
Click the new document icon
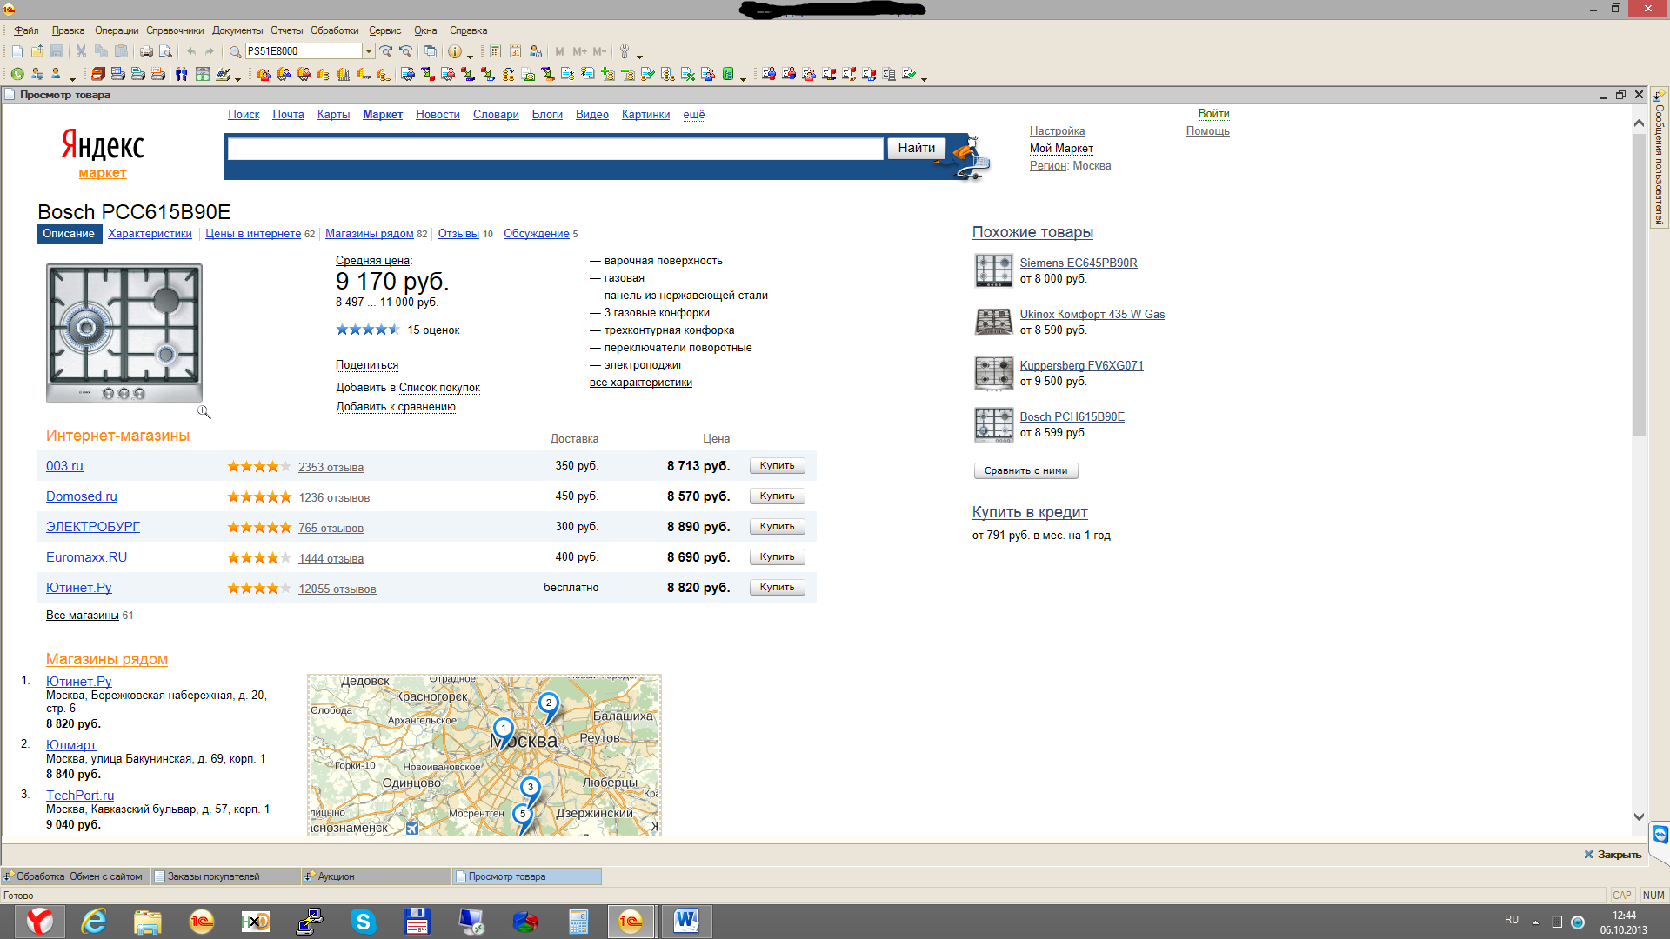pyautogui.click(x=17, y=51)
